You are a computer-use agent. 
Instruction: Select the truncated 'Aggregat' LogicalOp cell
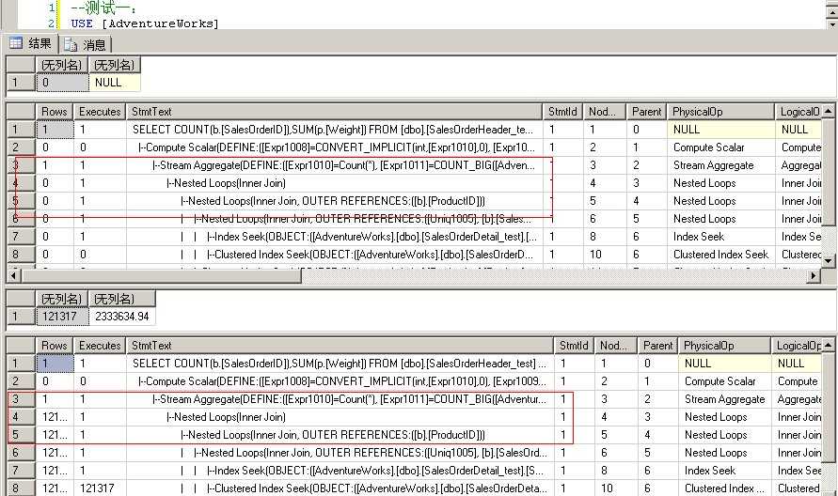coord(798,165)
